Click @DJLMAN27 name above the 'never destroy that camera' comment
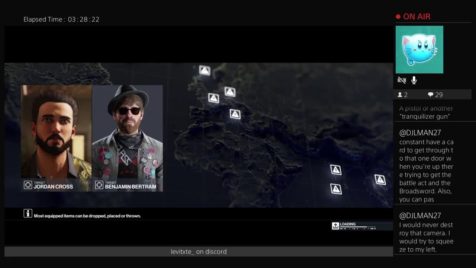Viewport: 476px width, 268px height. (420, 216)
